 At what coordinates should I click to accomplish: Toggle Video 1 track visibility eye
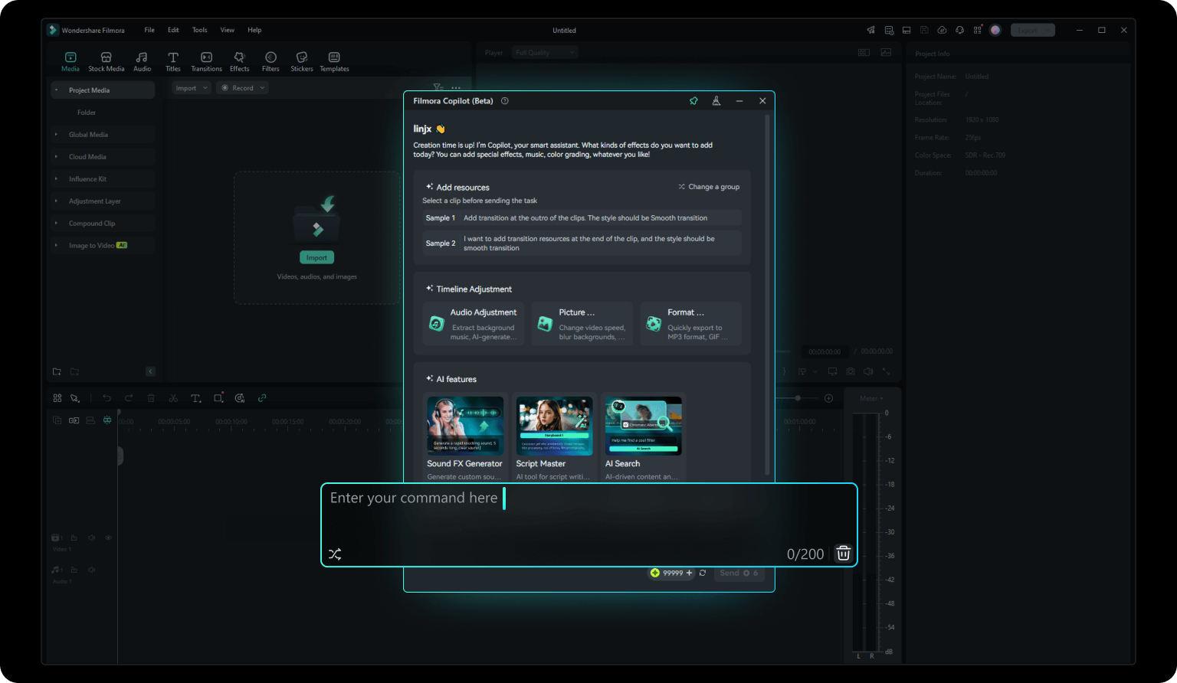tap(108, 538)
